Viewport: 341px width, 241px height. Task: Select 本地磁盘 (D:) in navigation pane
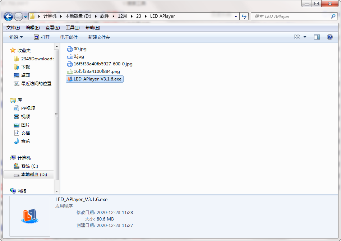click(x=34, y=175)
